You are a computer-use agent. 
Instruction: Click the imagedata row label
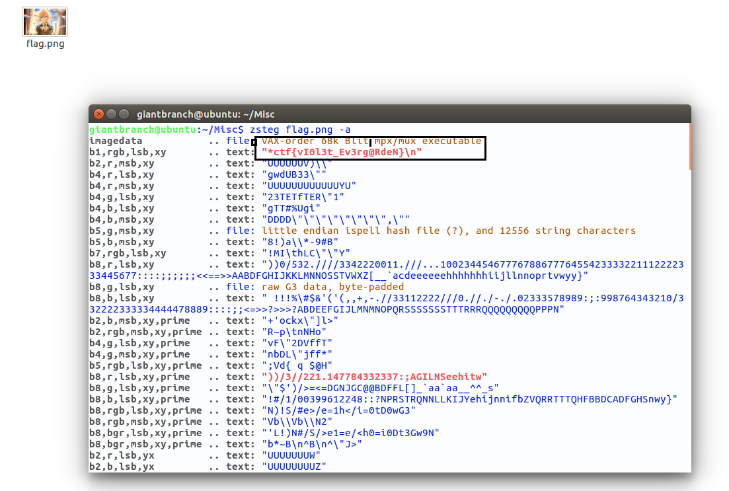pos(116,141)
